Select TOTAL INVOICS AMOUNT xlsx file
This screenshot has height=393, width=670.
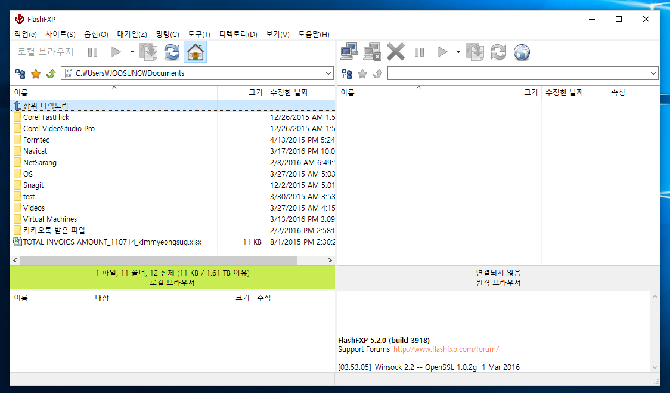pos(112,242)
